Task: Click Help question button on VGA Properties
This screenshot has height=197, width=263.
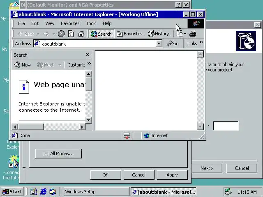Action: point(179,5)
